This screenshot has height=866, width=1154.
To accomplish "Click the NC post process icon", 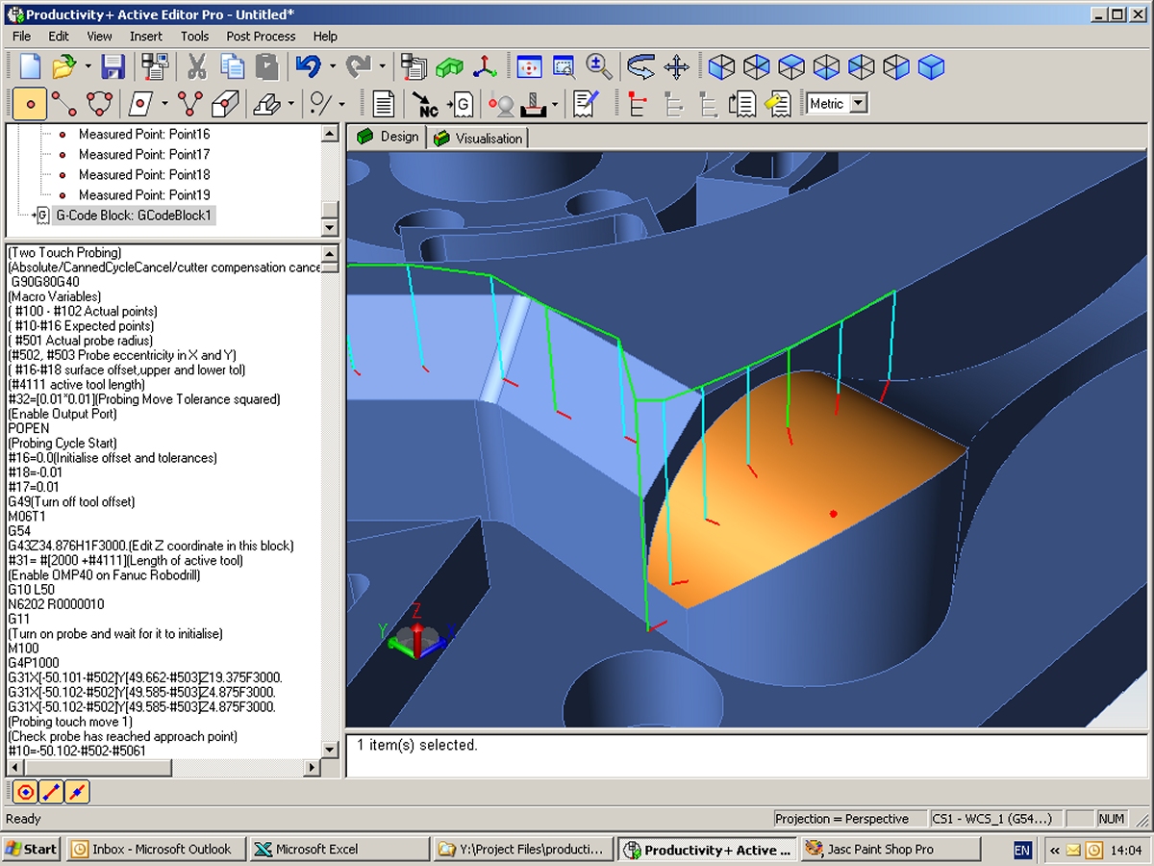I will (x=425, y=103).
